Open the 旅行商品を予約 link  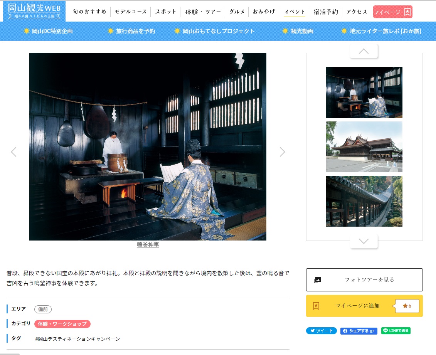pyautogui.click(x=135, y=31)
